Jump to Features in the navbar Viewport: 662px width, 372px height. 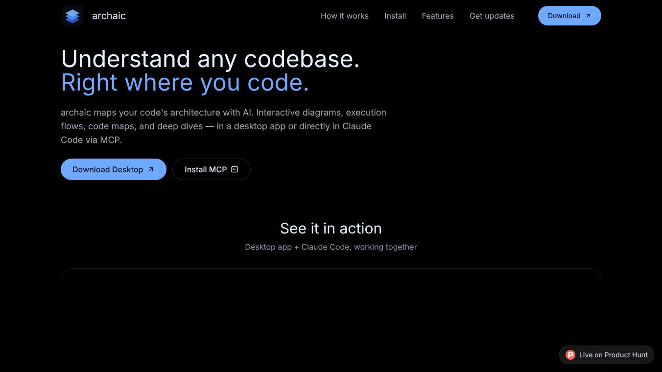438,16
